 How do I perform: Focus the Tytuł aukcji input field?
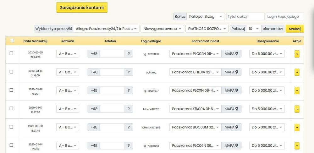click(x=245, y=16)
